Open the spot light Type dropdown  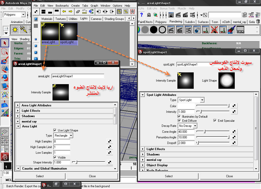tap(191, 100)
